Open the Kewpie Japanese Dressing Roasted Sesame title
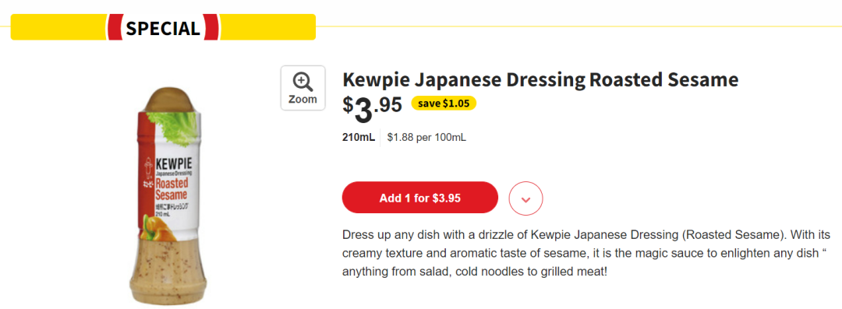 coord(540,80)
